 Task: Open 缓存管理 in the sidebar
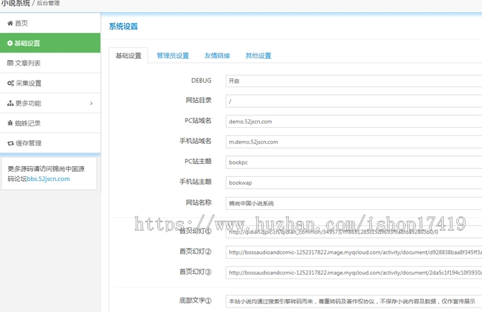tap(50, 143)
